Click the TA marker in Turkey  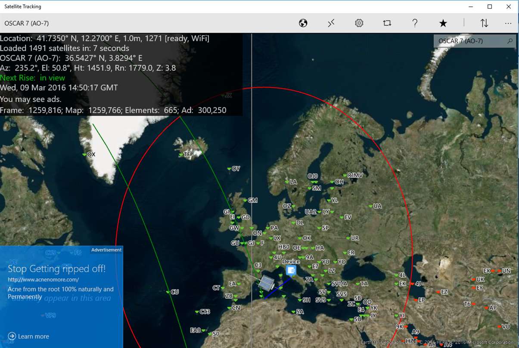pos(362,284)
